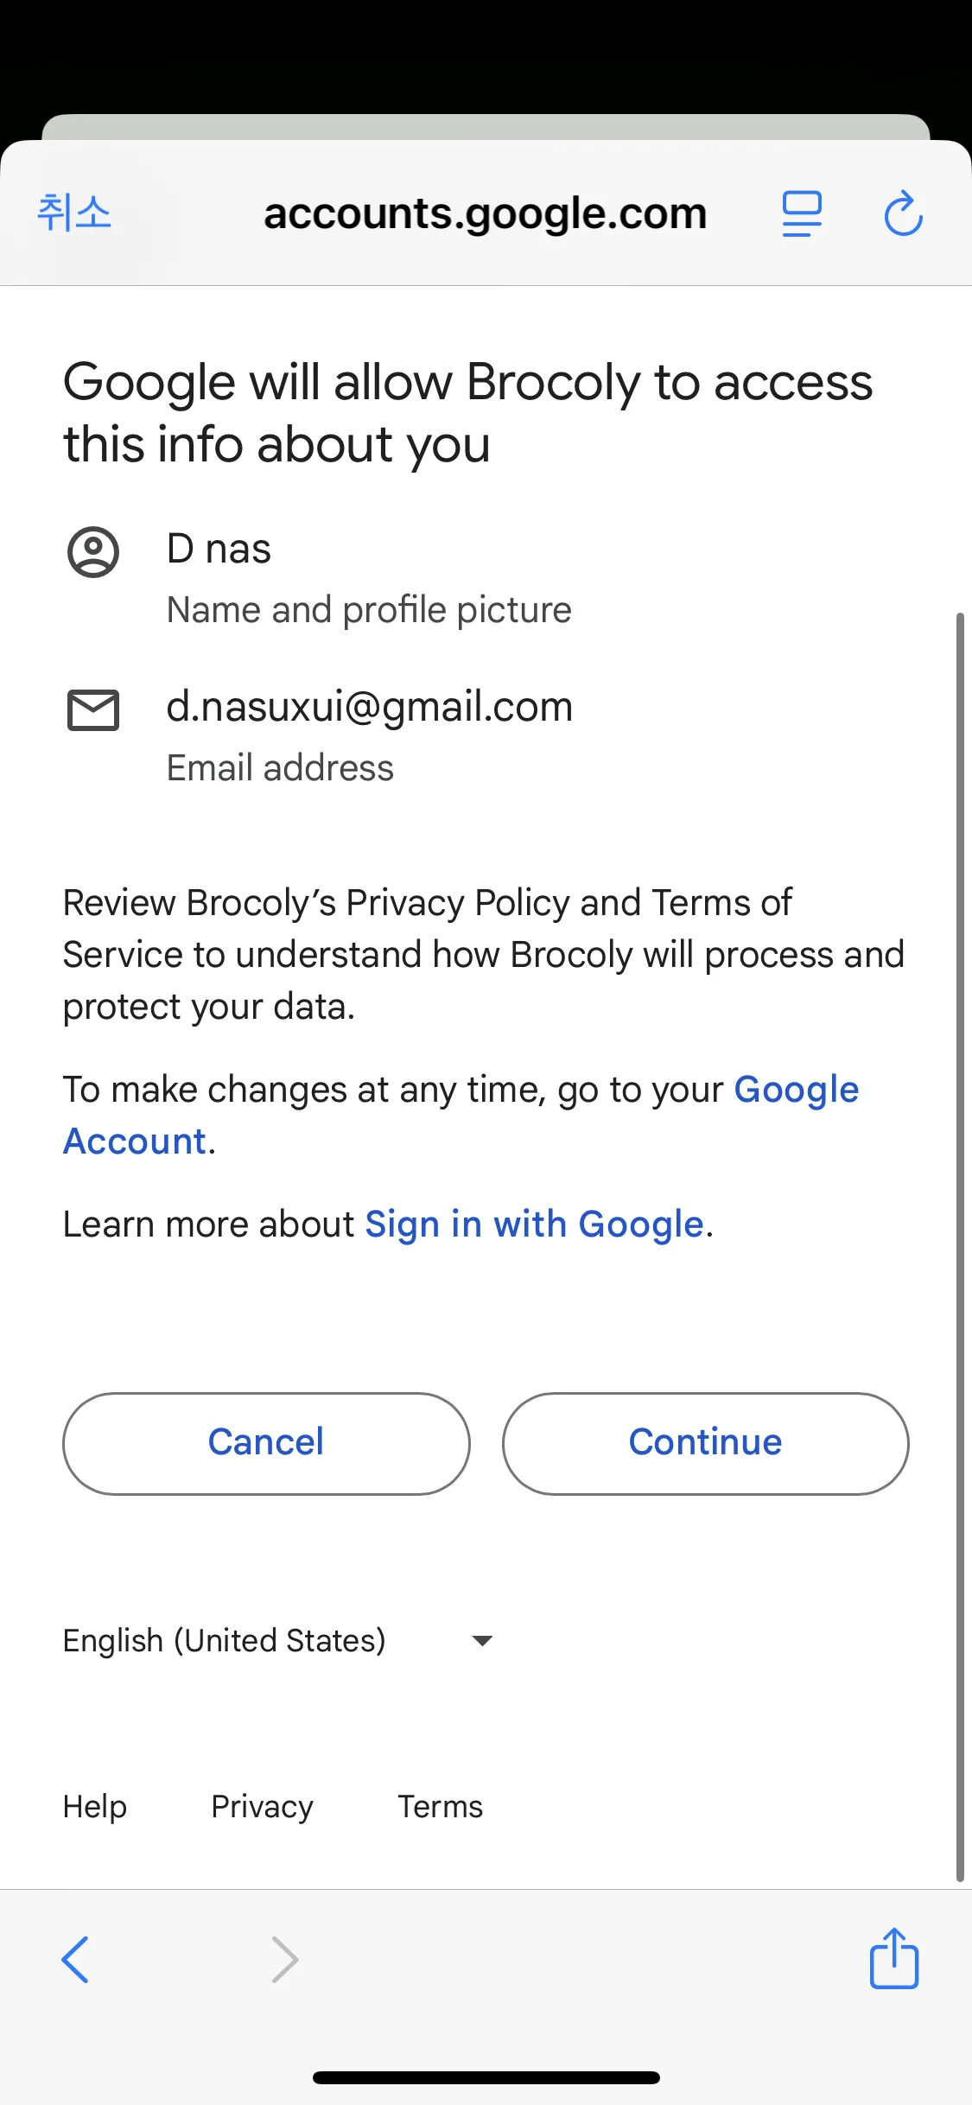Open the share sheet icon
The width and height of the screenshot is (972, 2105).
point(893,1959)
